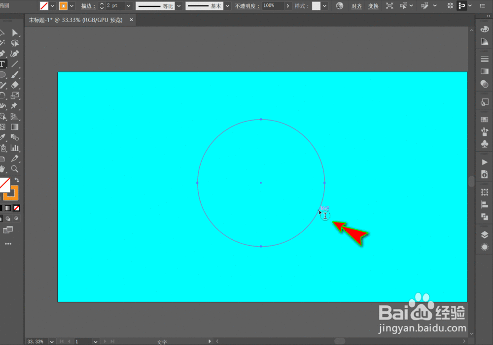Select the Direct Selection arrow tool

pyautogui.click(x=15, y=32)
